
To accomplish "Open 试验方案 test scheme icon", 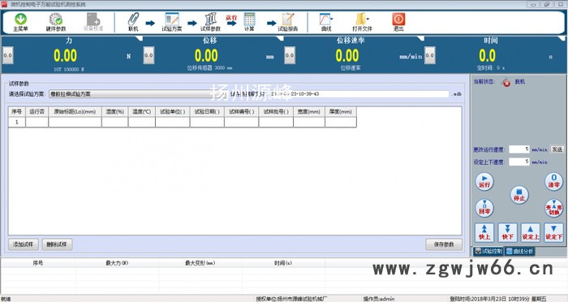I will pyautogui.click(x=172, y=22).
